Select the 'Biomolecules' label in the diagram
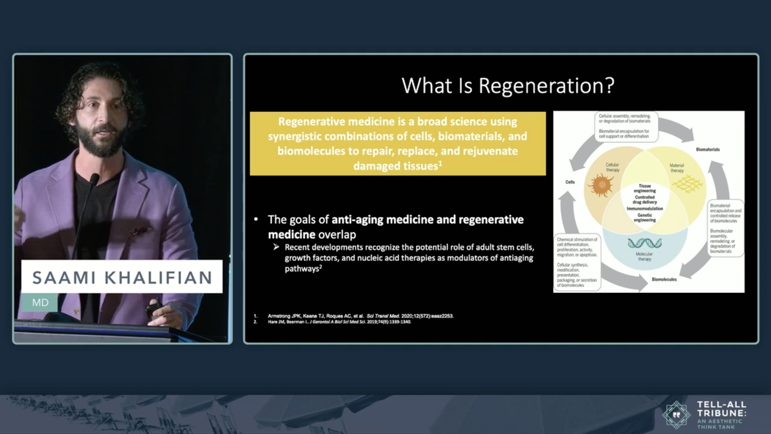The height and width of the screenshot is (434, 771). [665, 279]
